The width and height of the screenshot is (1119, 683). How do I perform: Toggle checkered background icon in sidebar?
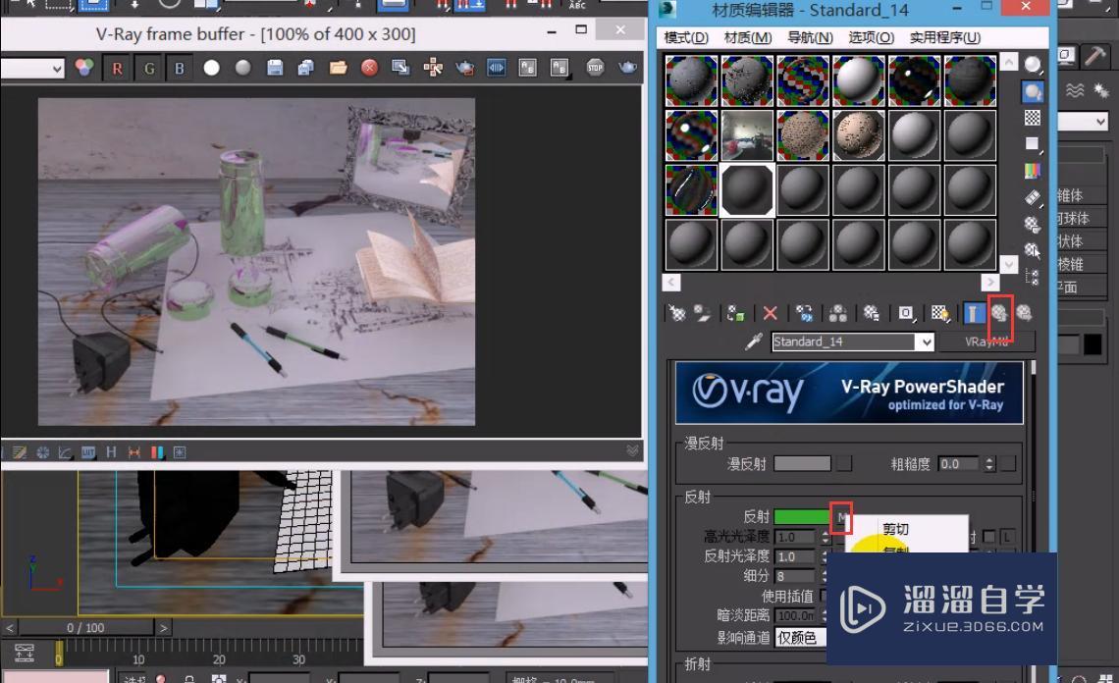[x=1032, y=118]
